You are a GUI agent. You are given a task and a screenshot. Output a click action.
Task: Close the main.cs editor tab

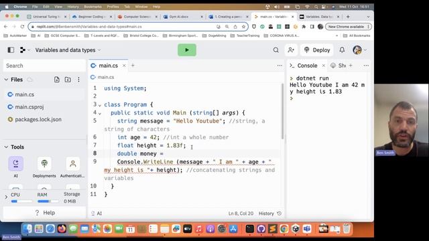point(124,66)
